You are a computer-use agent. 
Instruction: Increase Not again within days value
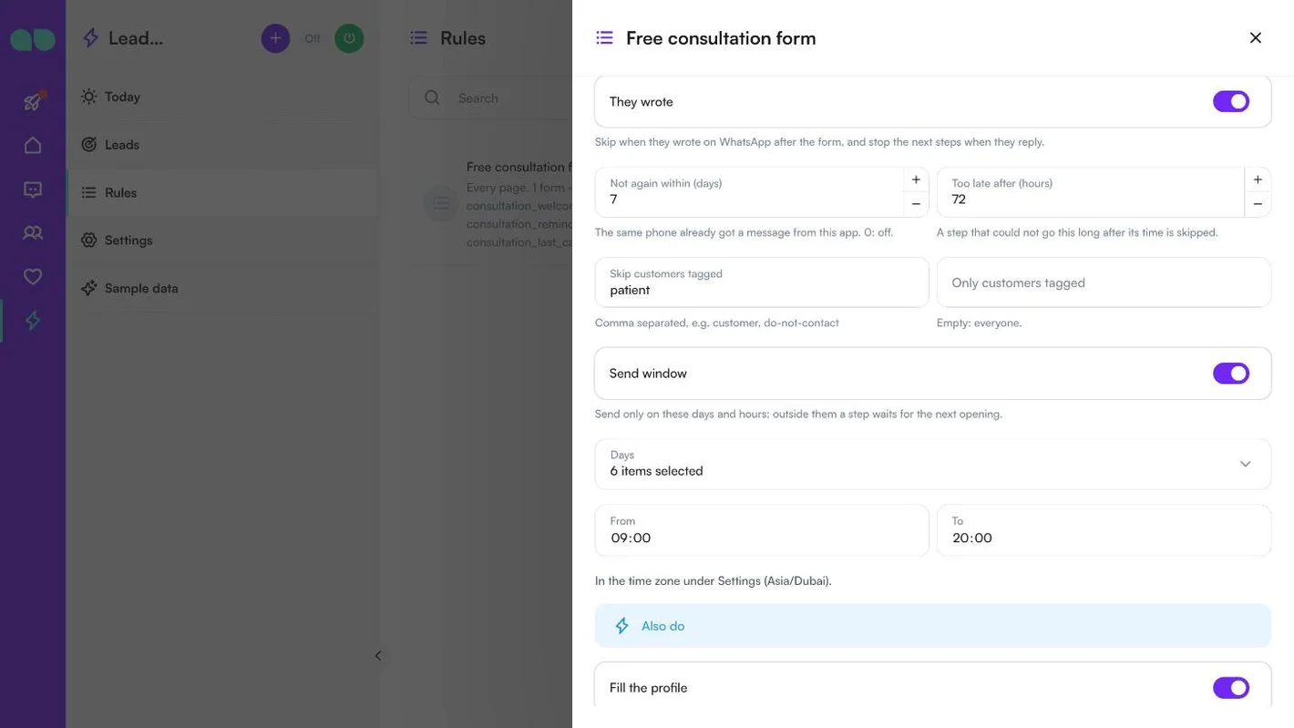pyautogui.click(x=916, y=179)
